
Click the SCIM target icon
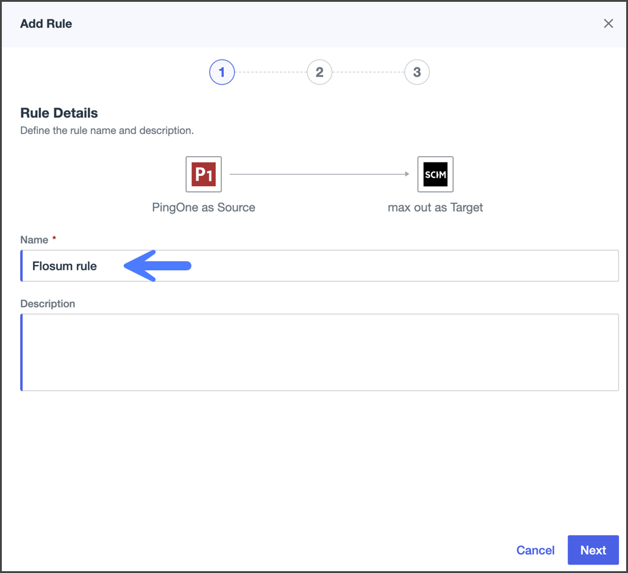[435, 175]
